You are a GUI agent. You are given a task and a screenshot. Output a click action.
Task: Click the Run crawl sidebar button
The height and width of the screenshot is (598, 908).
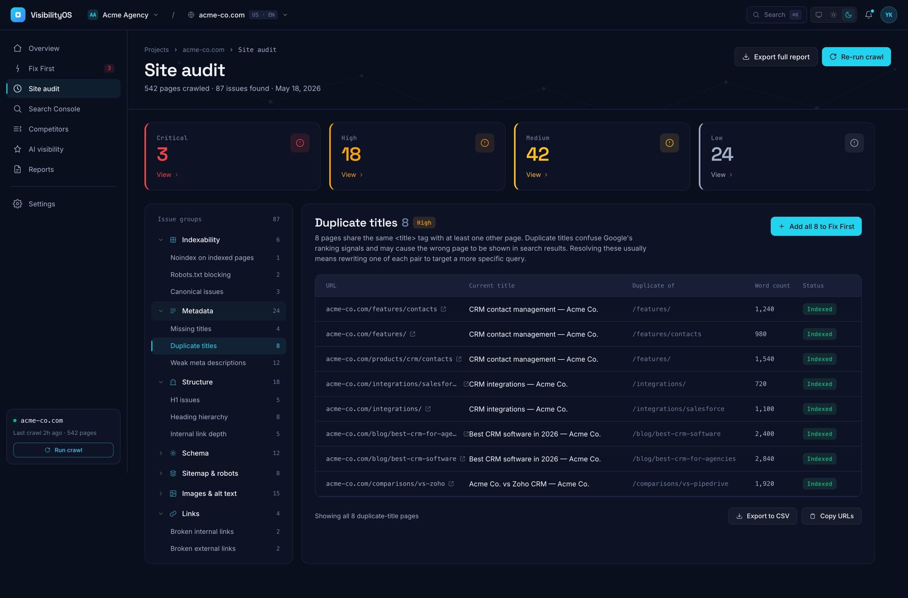coord(63,450)
